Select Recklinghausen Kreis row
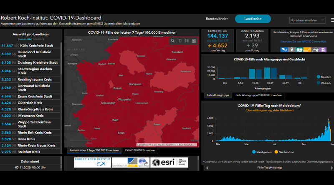This screenshot has width=334, height=185. point(30,79)
